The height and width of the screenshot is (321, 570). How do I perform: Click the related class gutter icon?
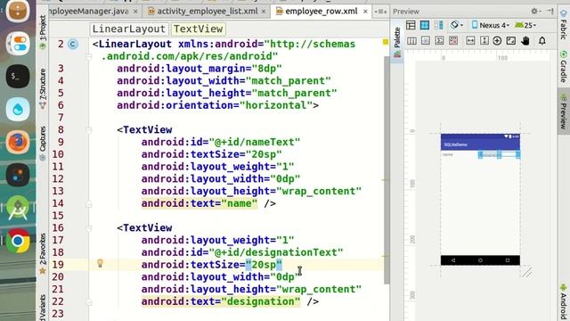(x=73, y=44)
